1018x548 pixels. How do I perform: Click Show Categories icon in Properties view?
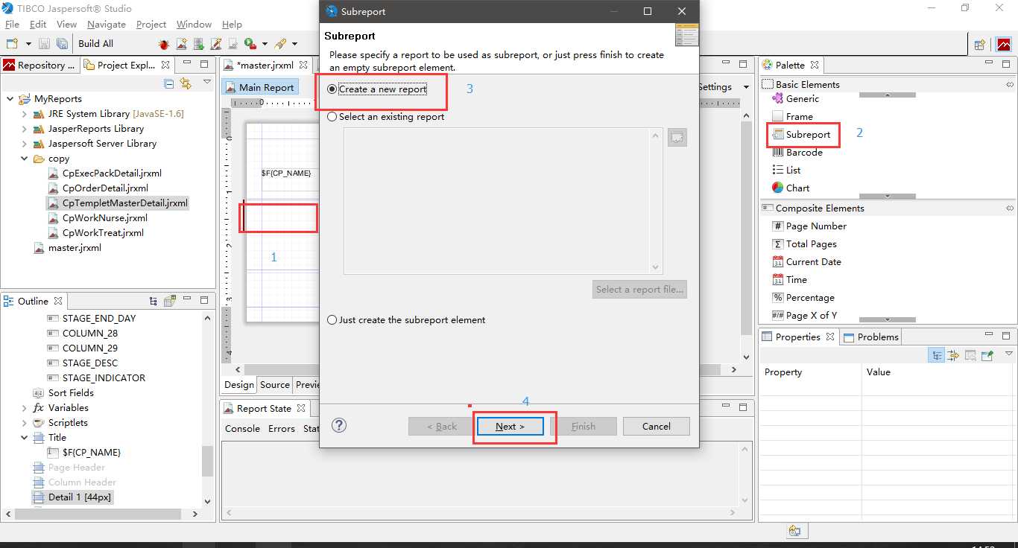[936, 355]
